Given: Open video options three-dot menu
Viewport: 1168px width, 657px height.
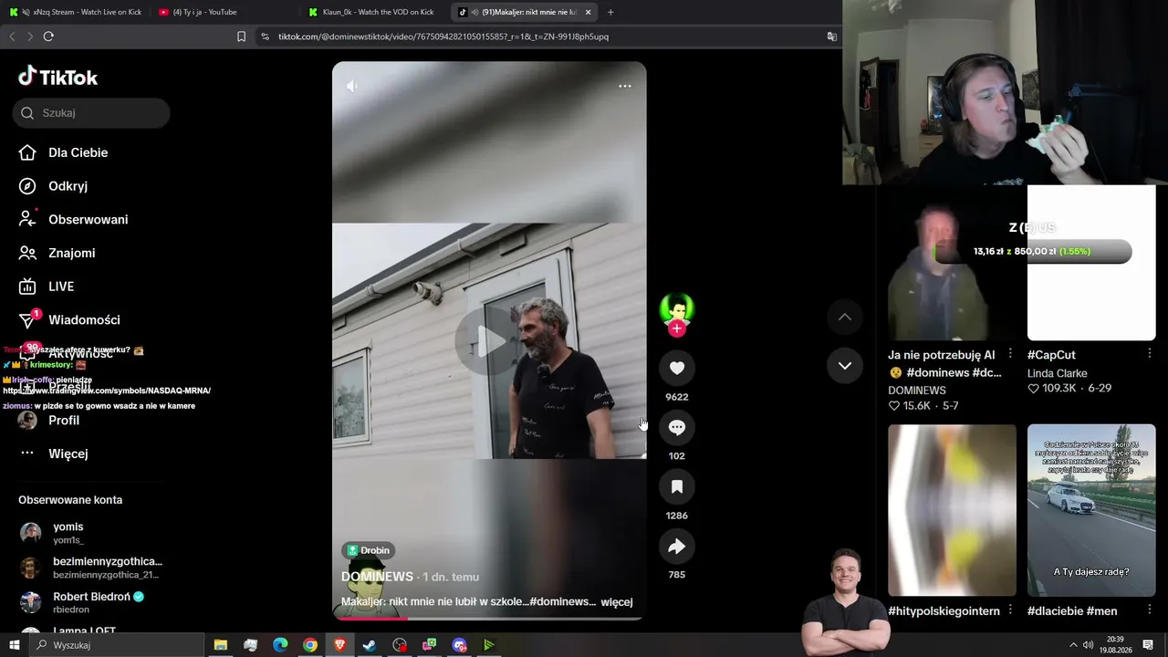Looking at the screenshot, I should click(x=625, y=86).
